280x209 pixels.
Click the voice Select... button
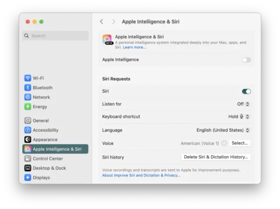(239, 143)
